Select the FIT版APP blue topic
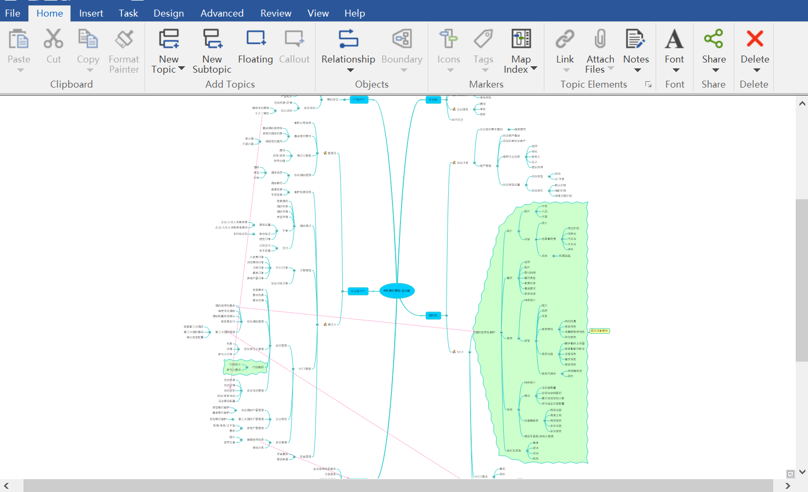 [x=359, y=99]
